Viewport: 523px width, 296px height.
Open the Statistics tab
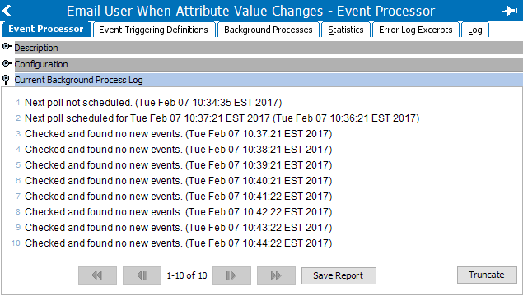pos(346,30)
